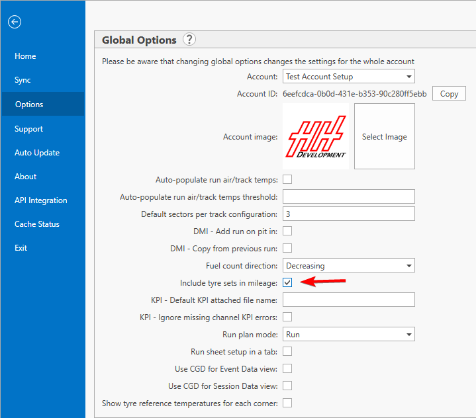Enable Run sheet setup in a tab

pos(287,351)
